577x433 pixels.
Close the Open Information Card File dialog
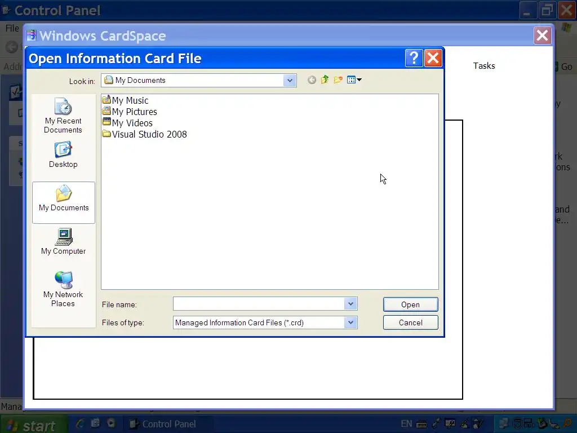(x=433, y=58)
